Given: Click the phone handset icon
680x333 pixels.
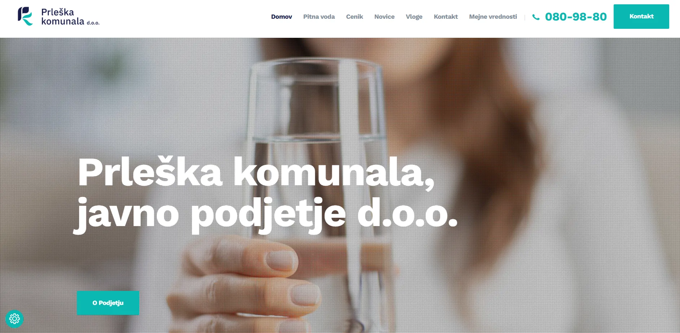Looking at the screenshot, I should 536,17.
